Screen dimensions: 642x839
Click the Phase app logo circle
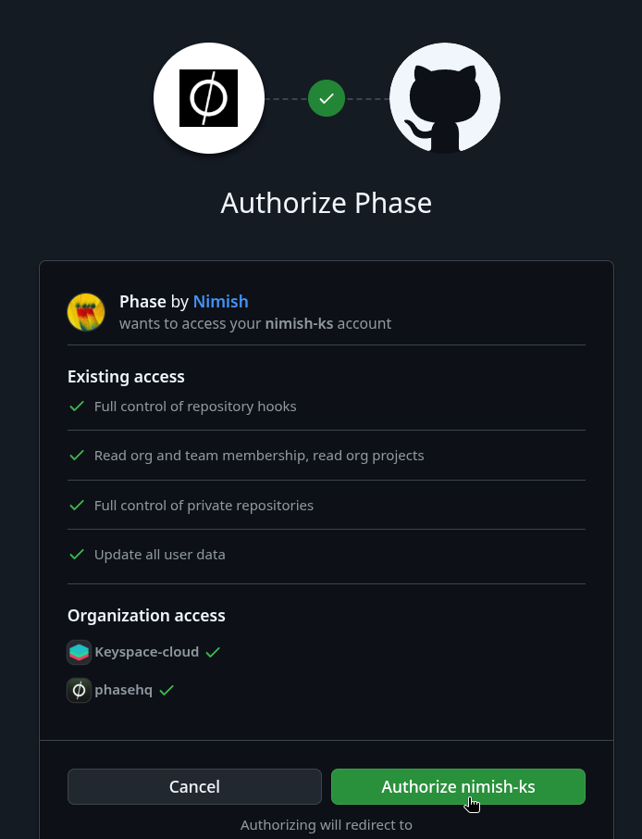pos(208,98)
